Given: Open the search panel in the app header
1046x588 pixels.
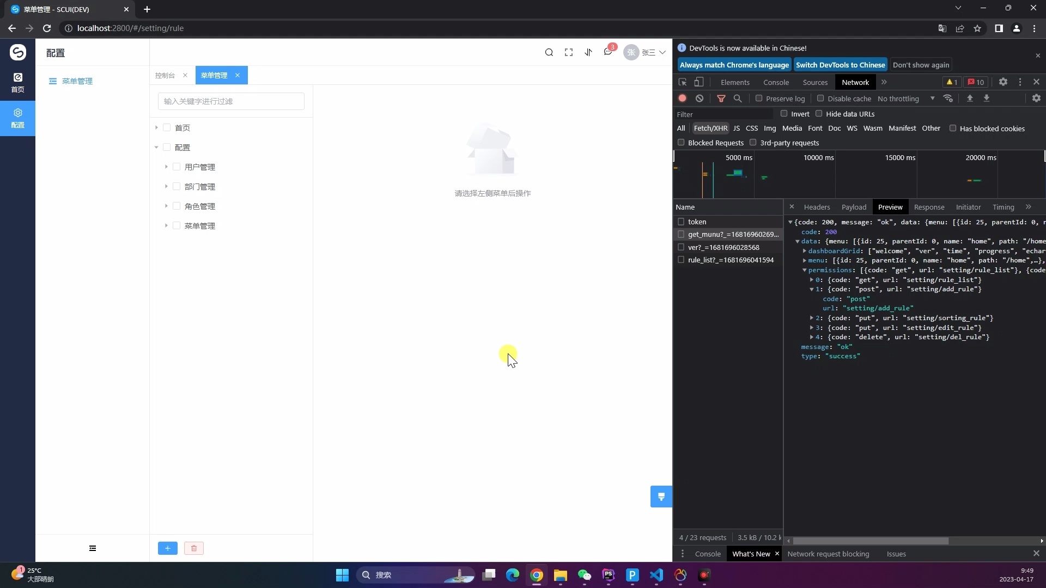Looking at the screenshot, I should tap(549, 52).
